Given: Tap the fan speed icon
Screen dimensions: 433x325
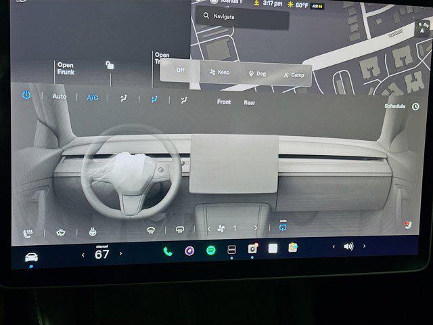Looking at the screenshot, I should coord(221,228).
